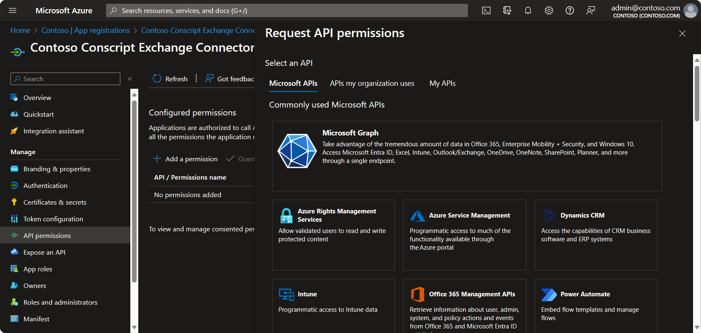This screenshot has height=333, width=701.
Task: Select the Microsoft Graph card
Action: (x=467, y=156)
